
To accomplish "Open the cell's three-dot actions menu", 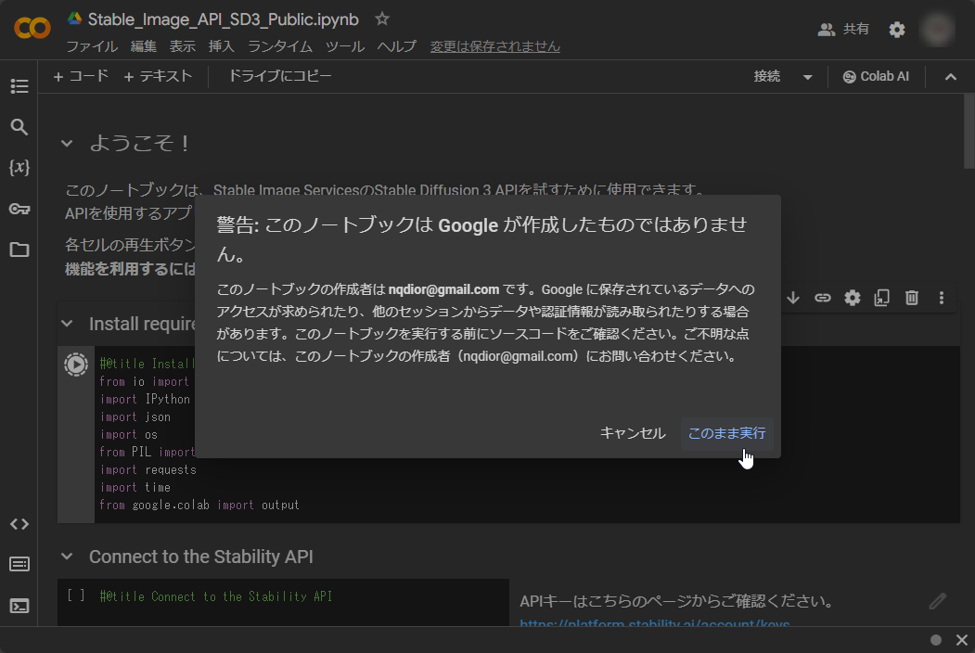I will (x=942, y=298).
